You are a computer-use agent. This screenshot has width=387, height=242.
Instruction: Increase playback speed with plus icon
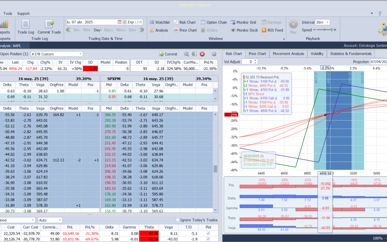coord(335,30)
